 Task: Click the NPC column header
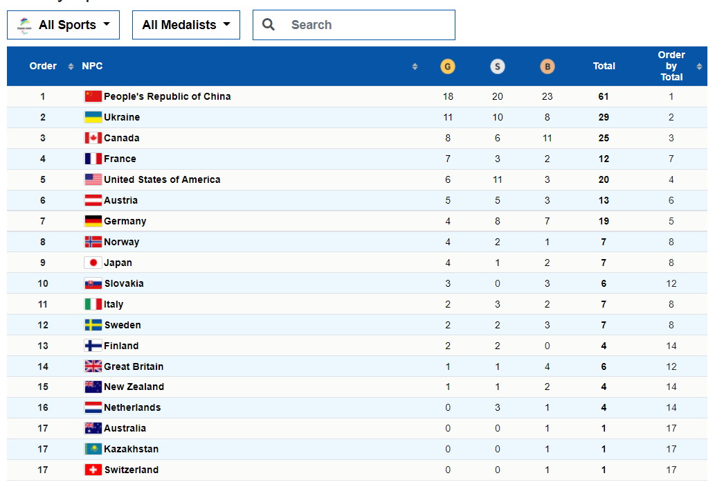click(x=92, y=67)
